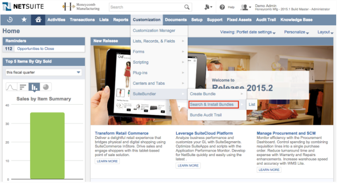
Task: Click the search magnifier icon
Action: pos(187,7)
